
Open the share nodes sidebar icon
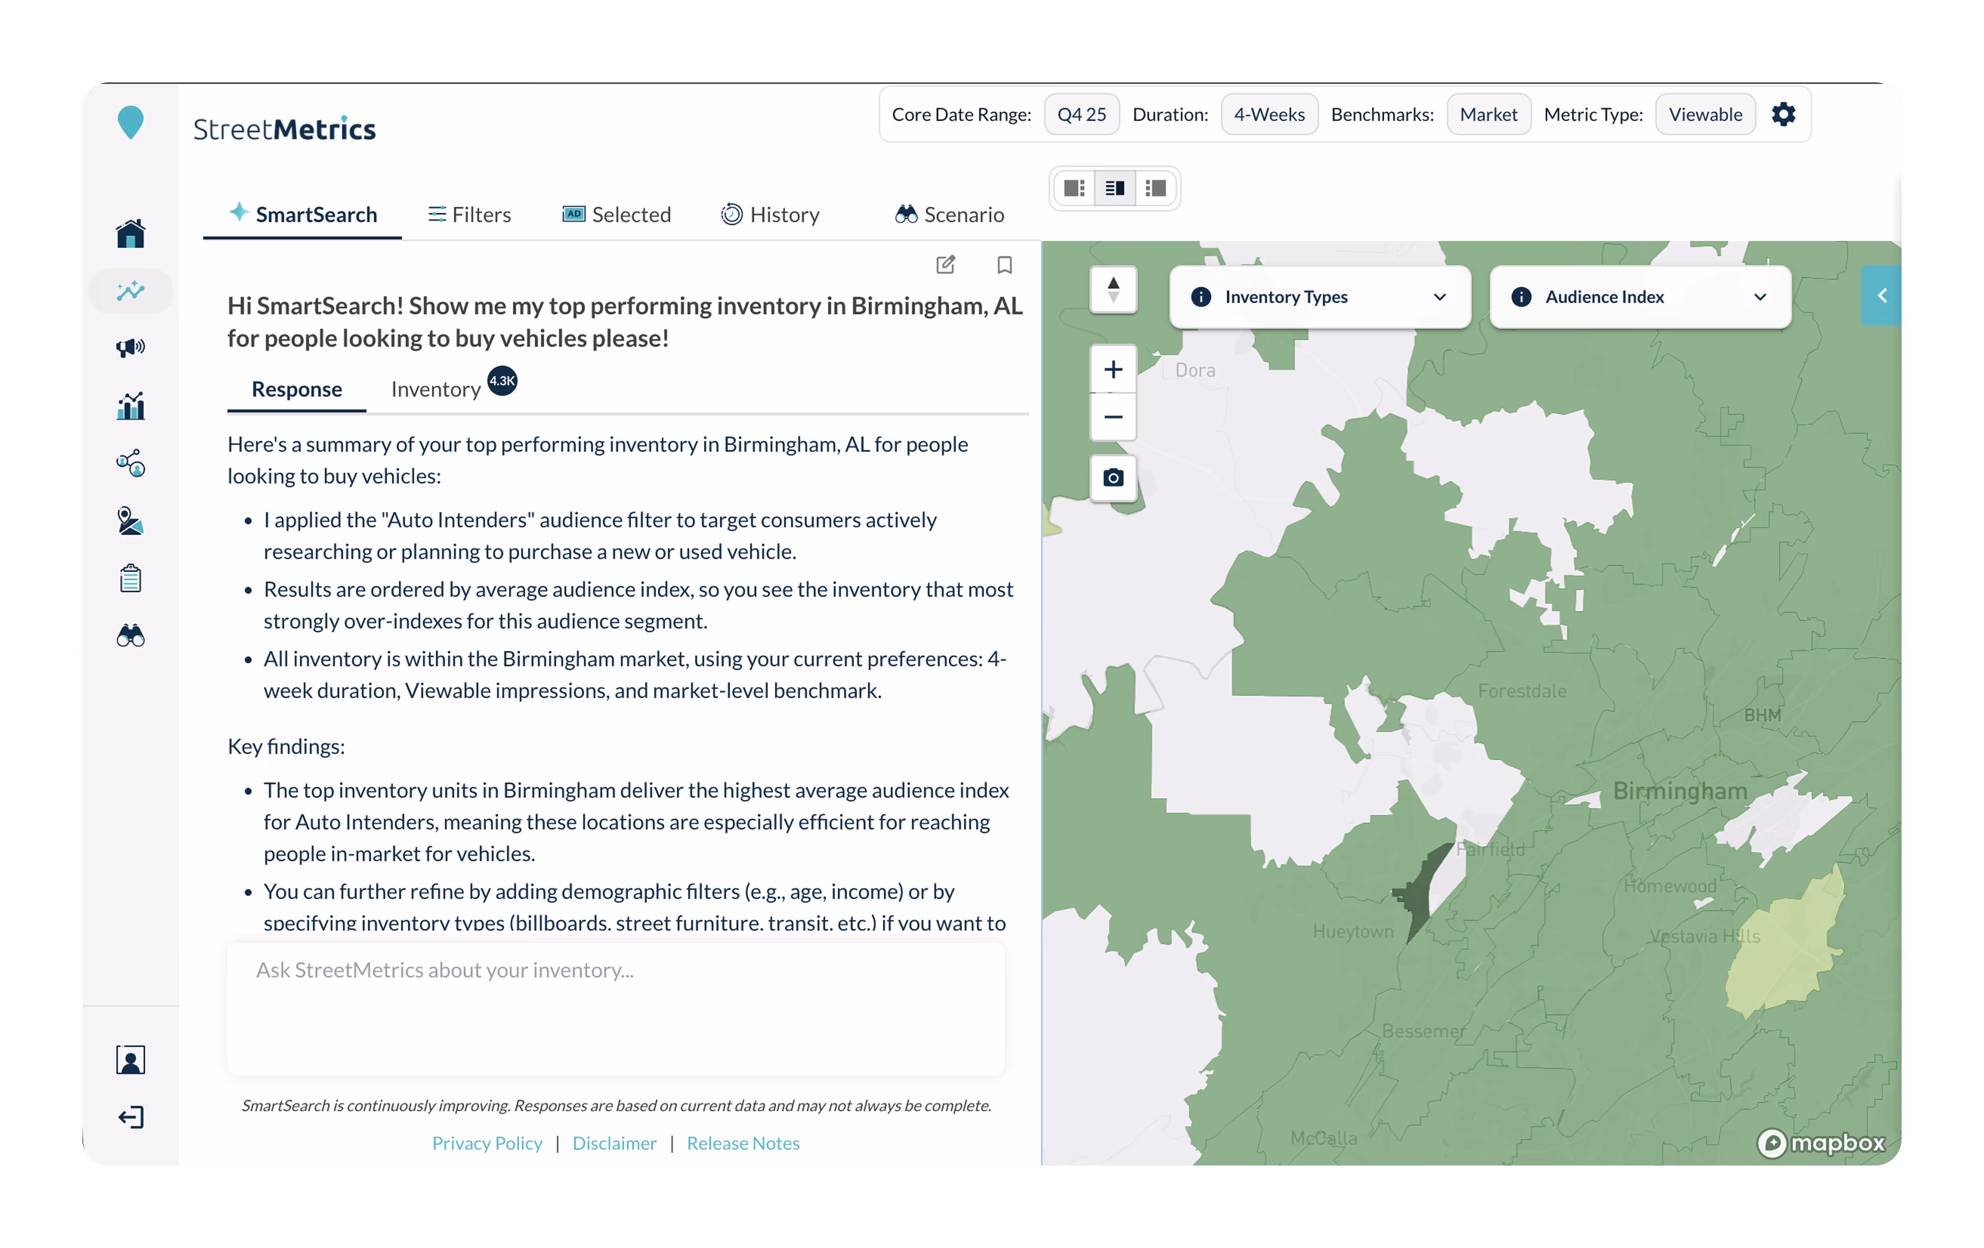(130, 463)
